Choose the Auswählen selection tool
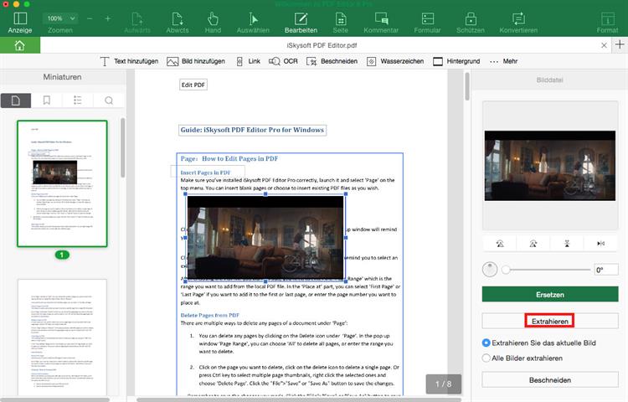Screen dimensions: 628x402 [253, 23]
